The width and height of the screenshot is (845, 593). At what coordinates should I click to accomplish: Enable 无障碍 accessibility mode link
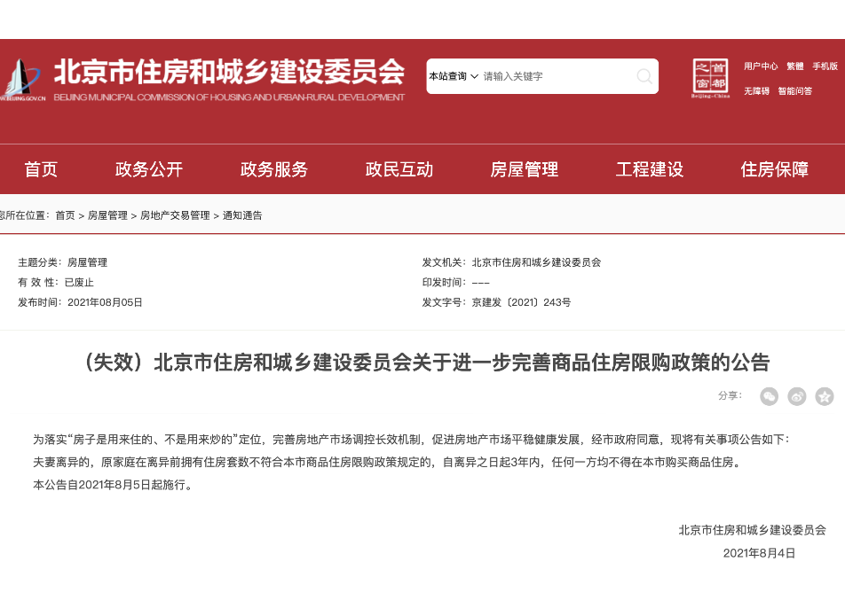(x=757, y=90)
